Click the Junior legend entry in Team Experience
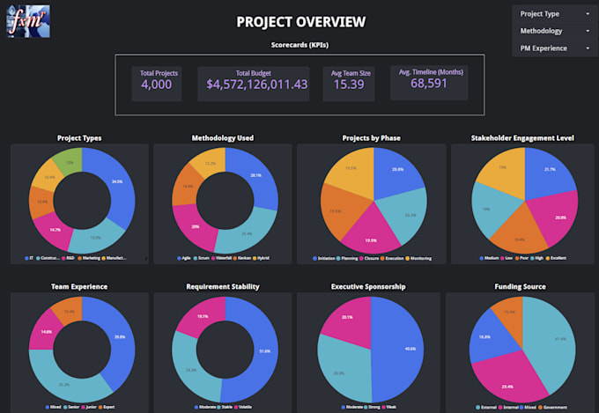The image size is (599, 413). click(x=89, y=407)
